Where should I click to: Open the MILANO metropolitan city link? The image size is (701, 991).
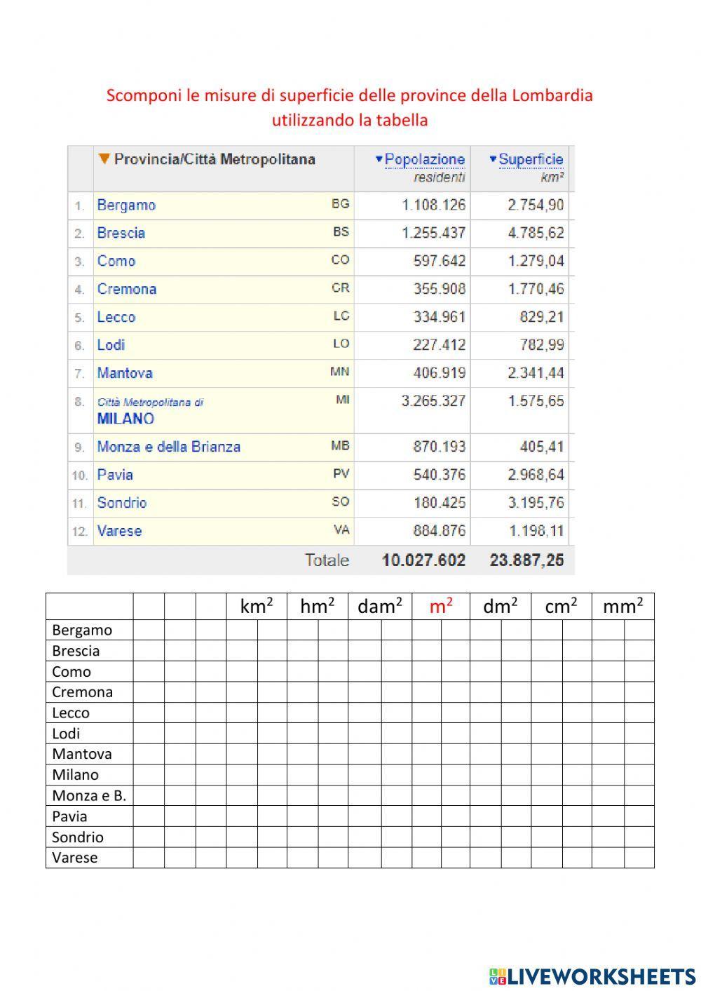[x=125, y=419]
